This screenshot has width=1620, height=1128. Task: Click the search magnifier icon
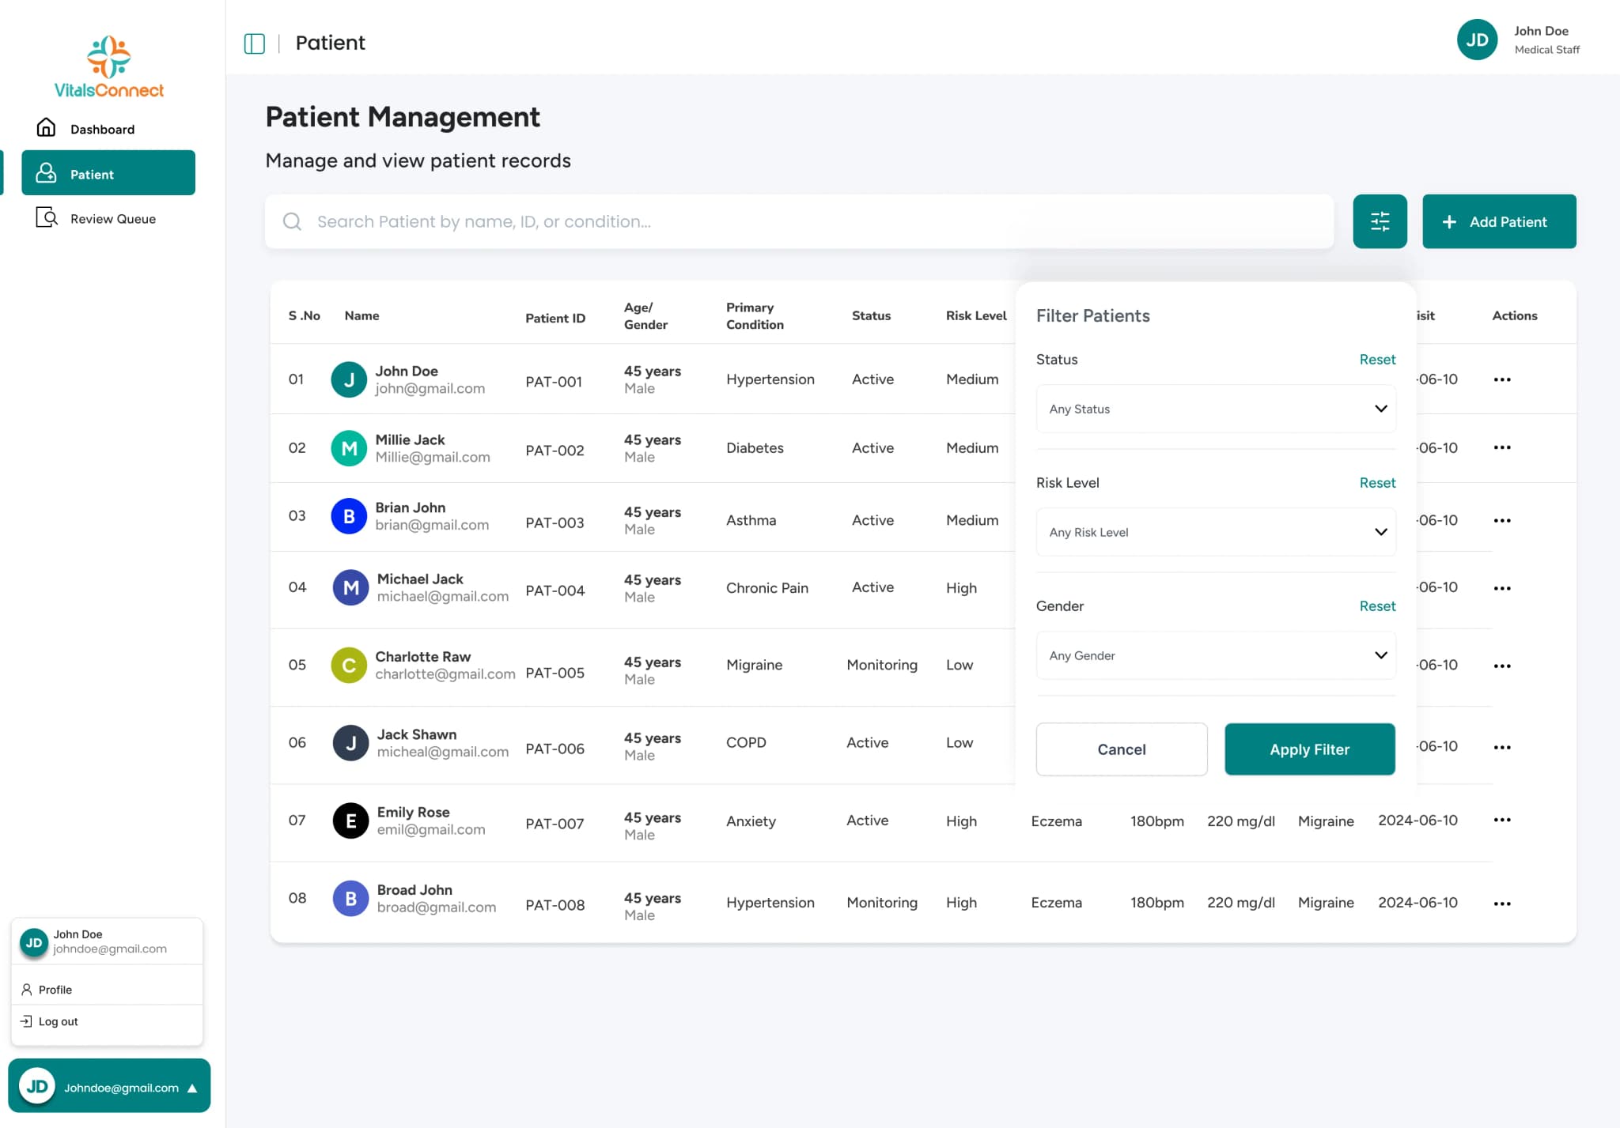292,221
